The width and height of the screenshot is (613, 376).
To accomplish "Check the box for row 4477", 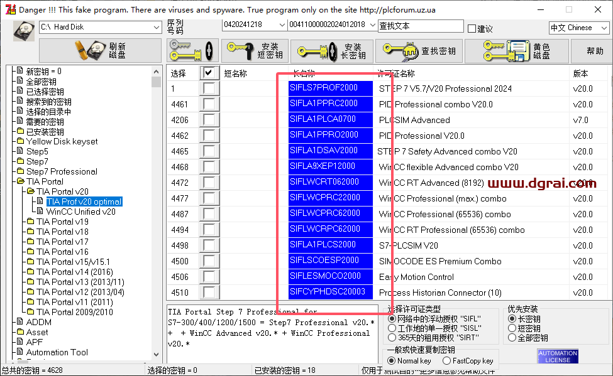I will click(x=209, y=198).
